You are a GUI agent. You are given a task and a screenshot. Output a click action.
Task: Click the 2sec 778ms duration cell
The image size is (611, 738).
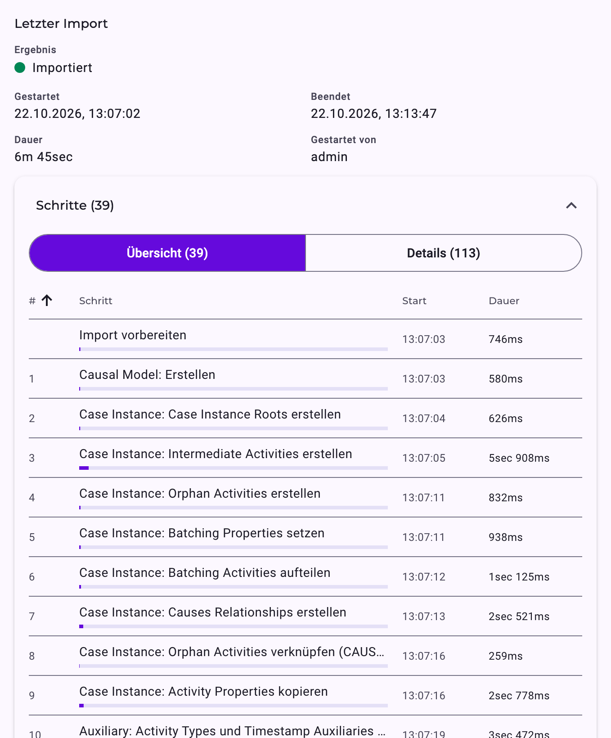(519, 696)
